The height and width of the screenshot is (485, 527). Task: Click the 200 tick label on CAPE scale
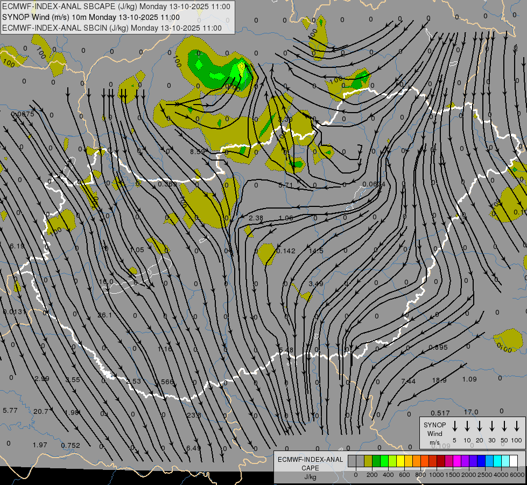point(372,475)
